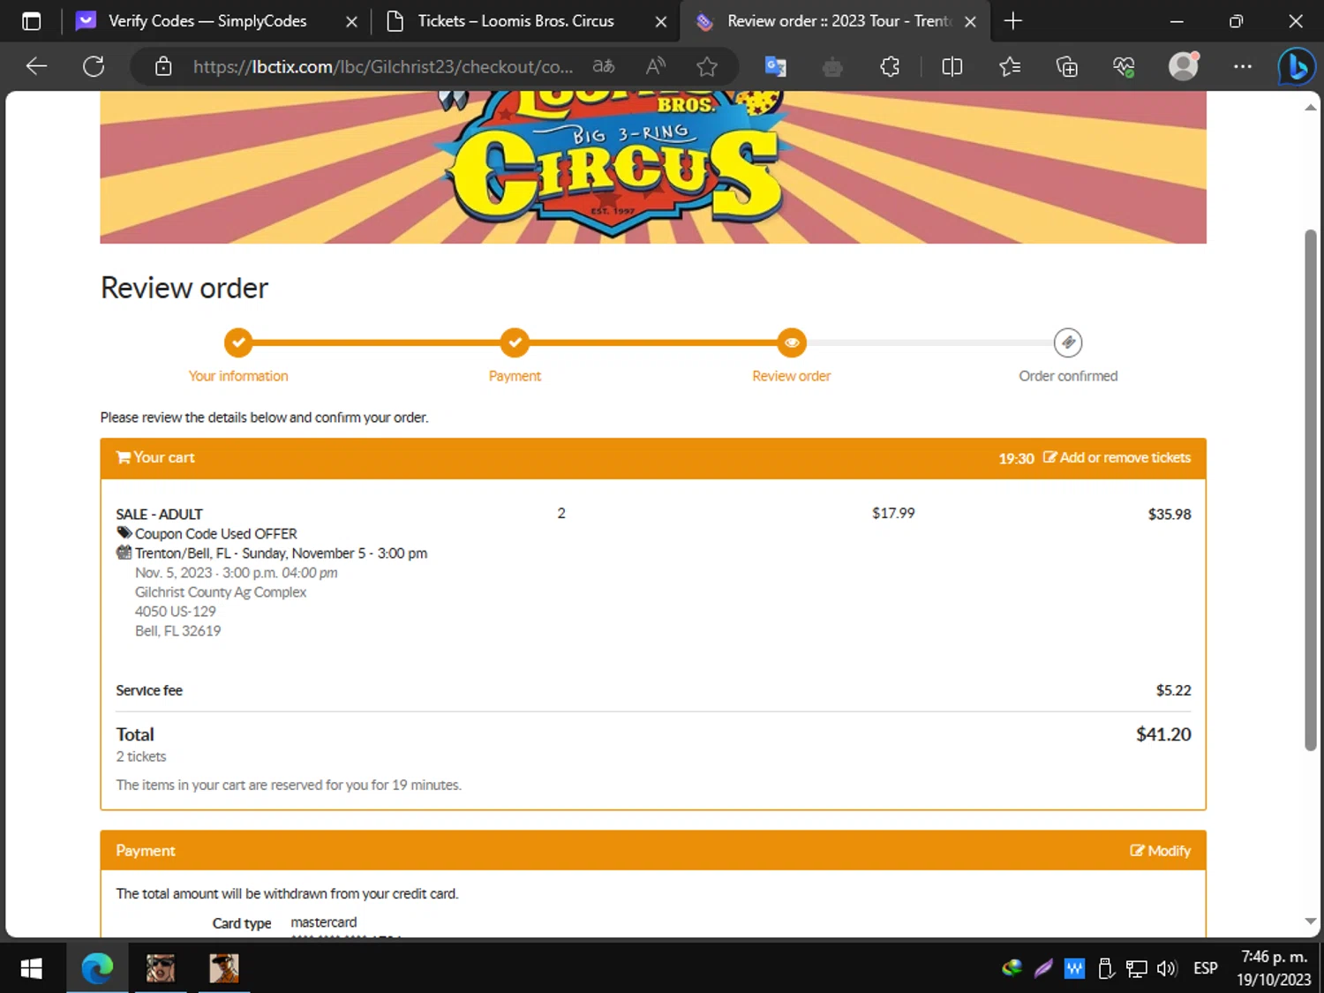The height and width of the screenshot is (993, 1324).
Task: Open the user profile avatar
Action: [1183, 66]
